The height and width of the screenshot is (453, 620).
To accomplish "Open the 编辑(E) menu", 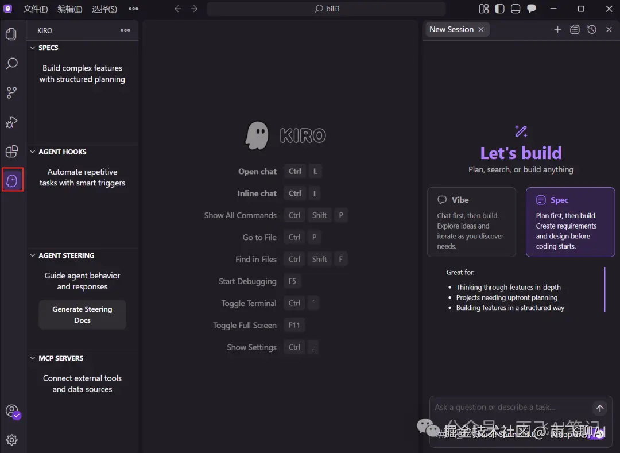I will click(x=70, y=9).
